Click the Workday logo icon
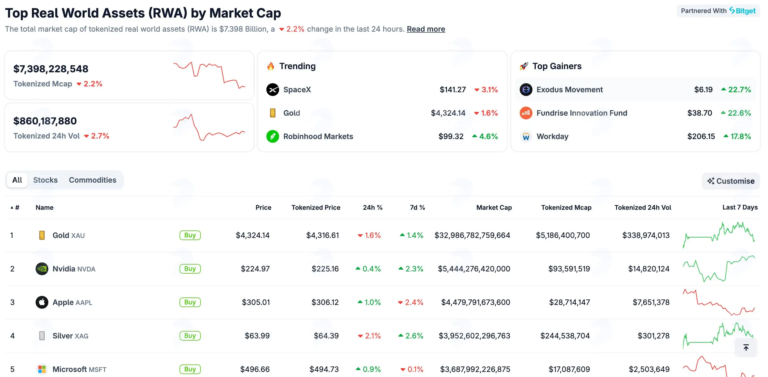768x377 pixels. click(x=526, y=136)
